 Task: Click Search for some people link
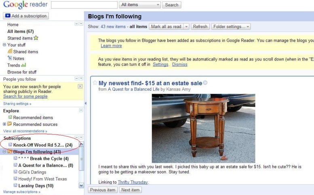(25, 96)
